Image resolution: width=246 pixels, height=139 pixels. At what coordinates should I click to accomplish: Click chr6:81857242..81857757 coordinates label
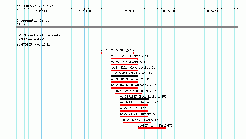36,6
